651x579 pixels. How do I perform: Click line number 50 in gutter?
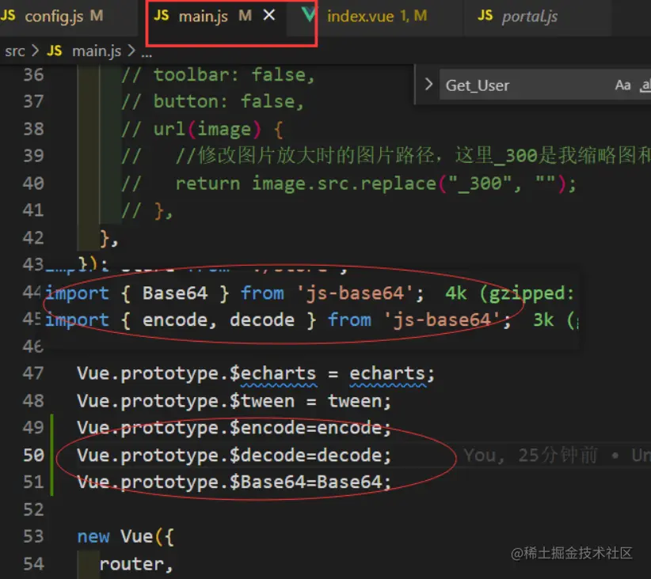point(33,455)
